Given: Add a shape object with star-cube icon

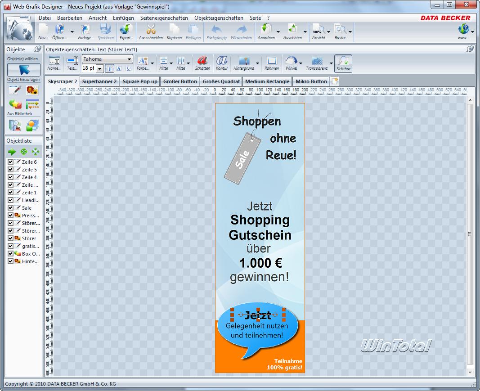Looking at the screenshot, I should click(x=15, y=104).
